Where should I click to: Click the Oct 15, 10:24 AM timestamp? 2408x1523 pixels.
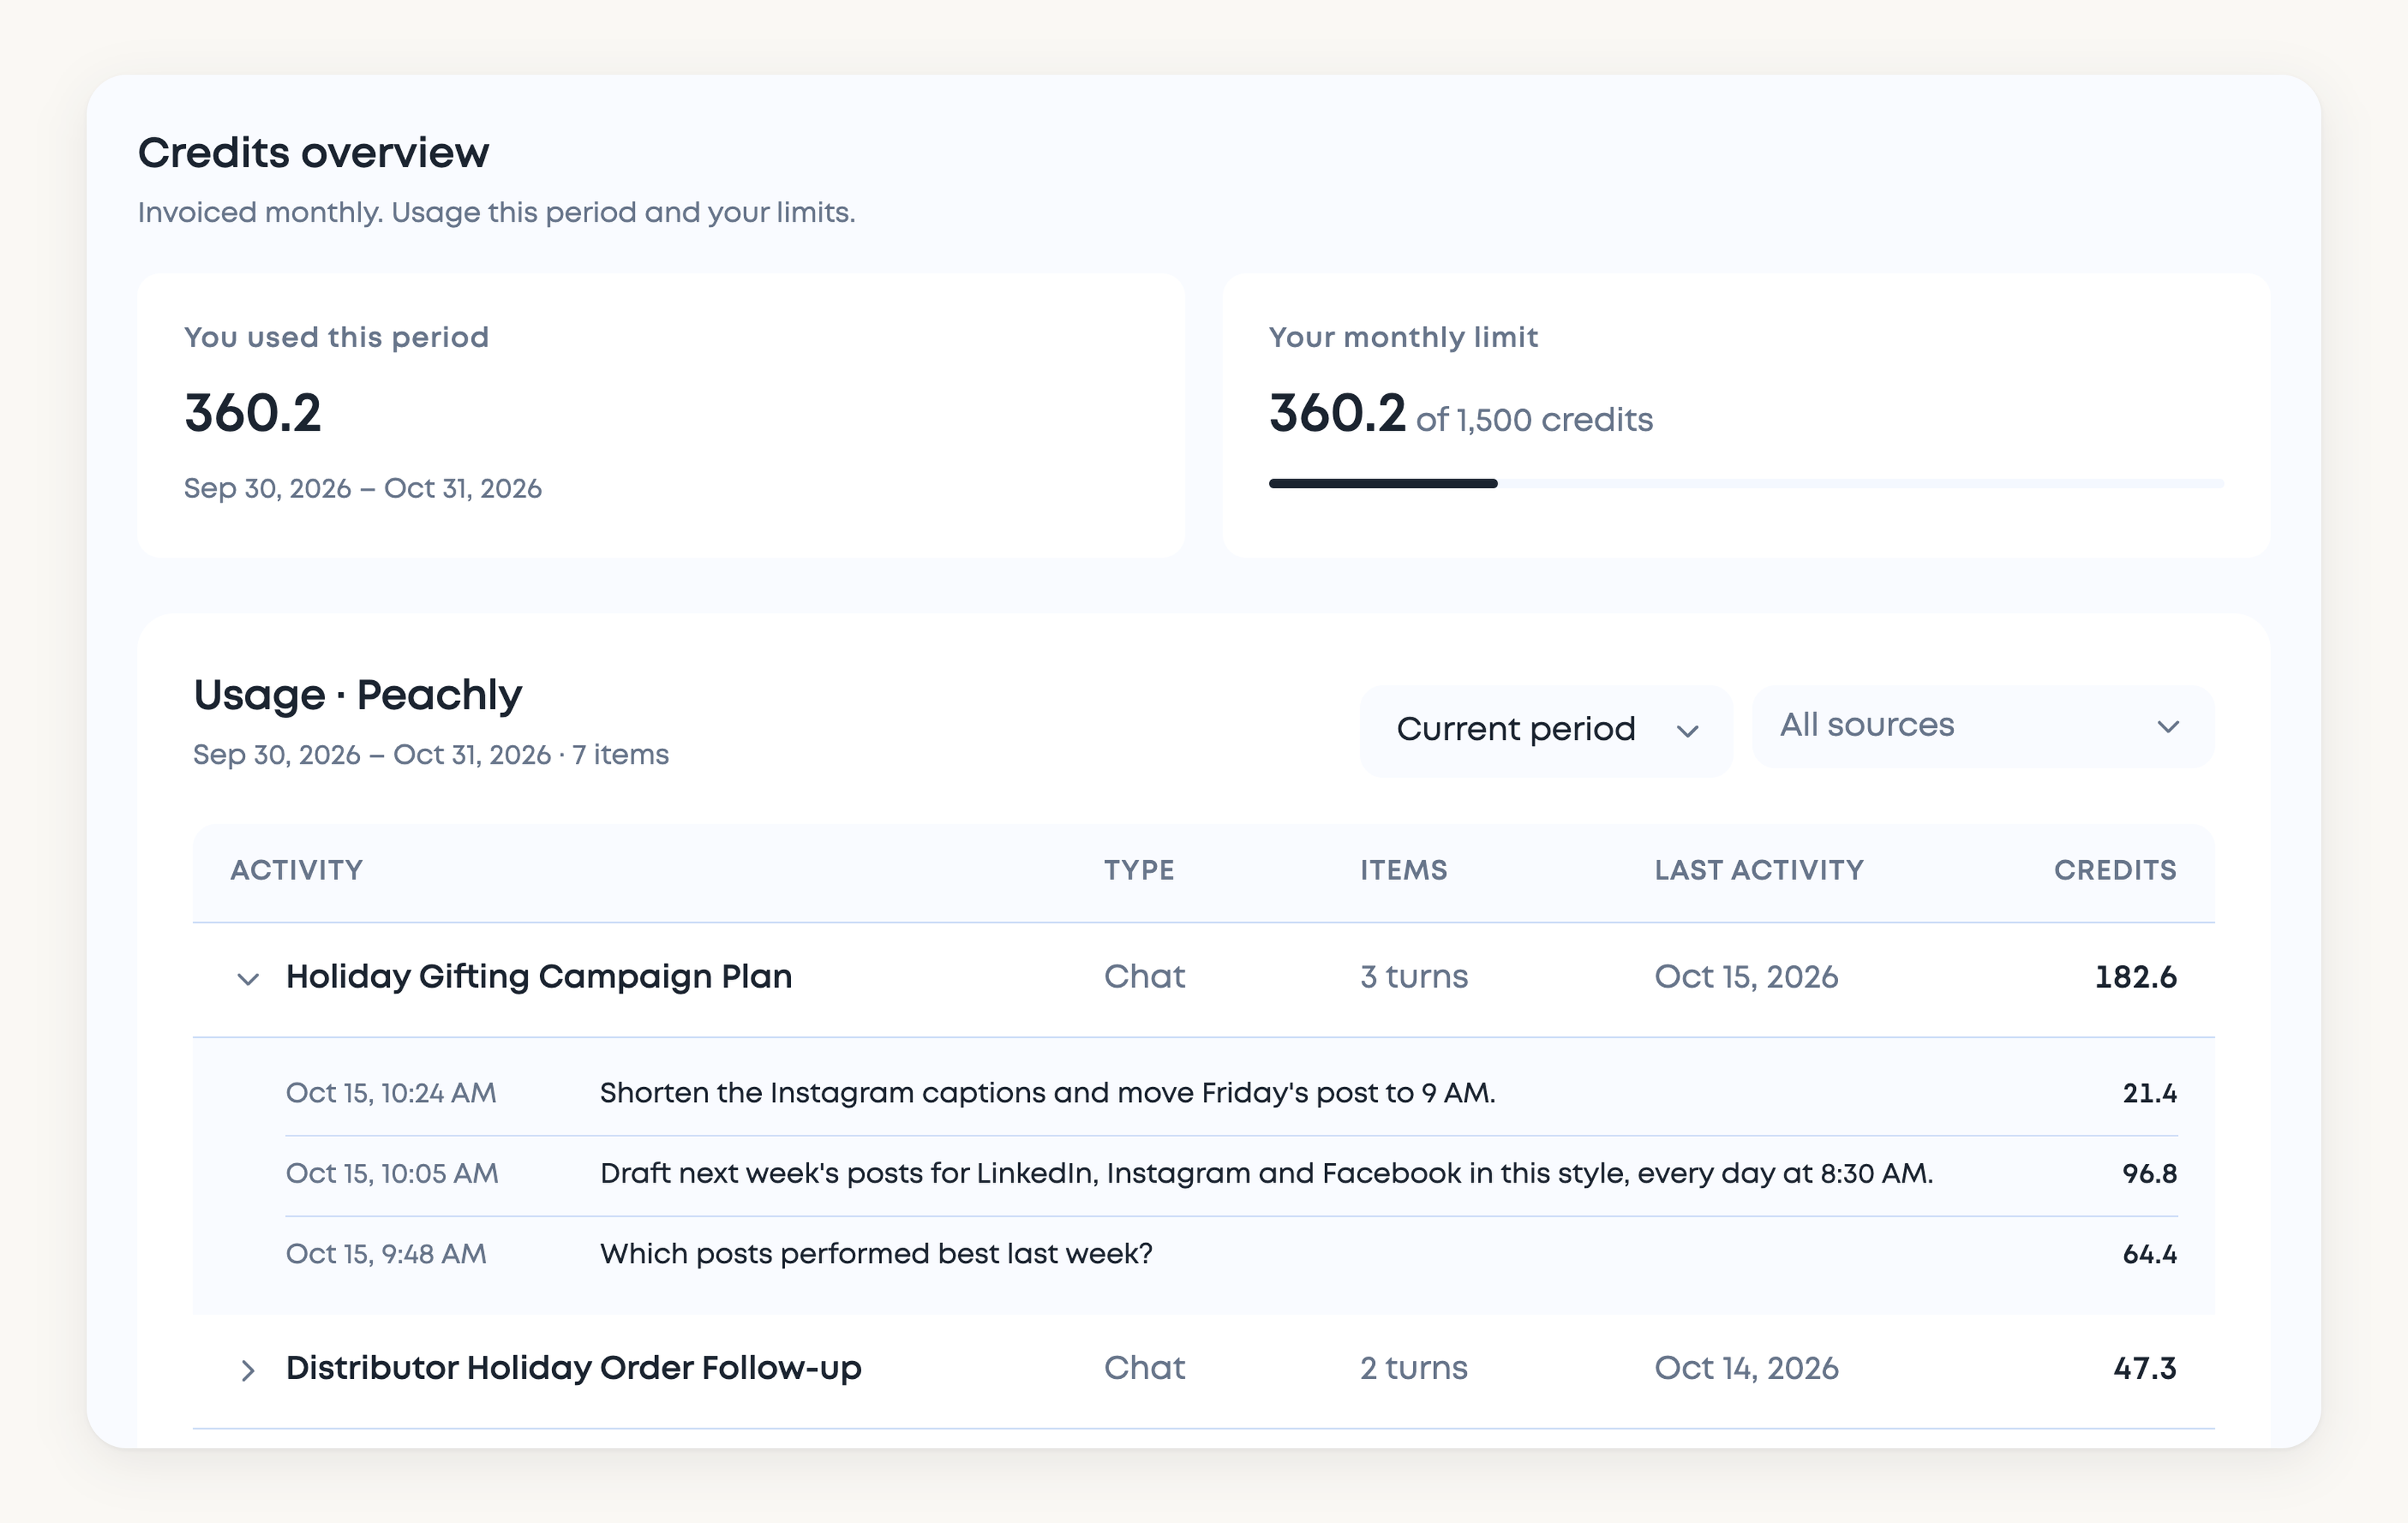[391, 1093]
